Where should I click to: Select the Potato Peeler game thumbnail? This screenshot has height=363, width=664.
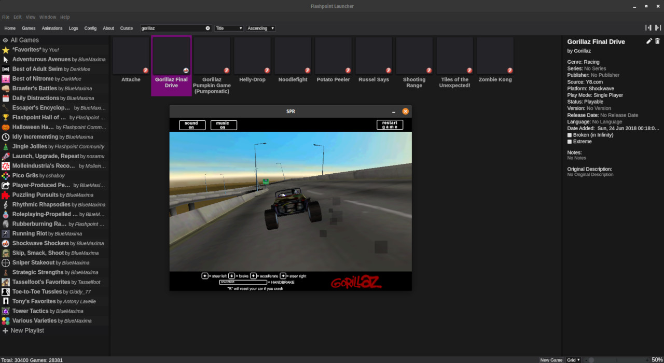click(333, 56)
